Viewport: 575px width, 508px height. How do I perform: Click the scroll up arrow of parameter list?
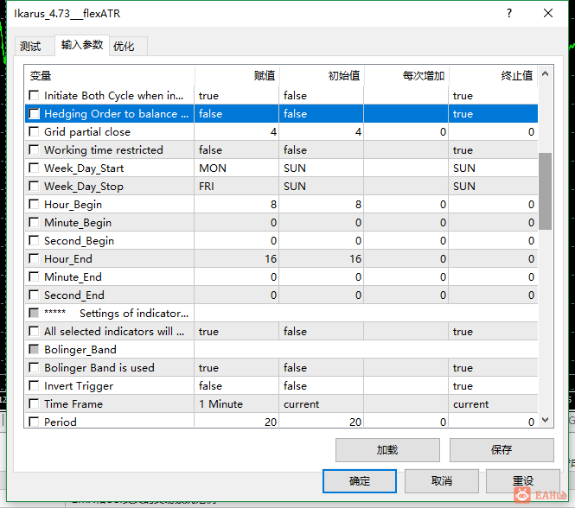(x=546, y=74)
